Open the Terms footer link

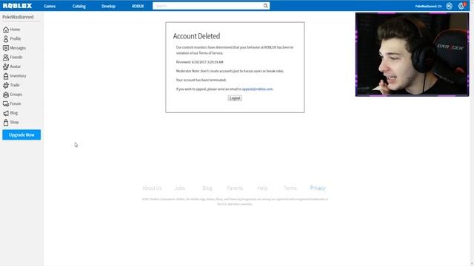(x=290, y=188)
